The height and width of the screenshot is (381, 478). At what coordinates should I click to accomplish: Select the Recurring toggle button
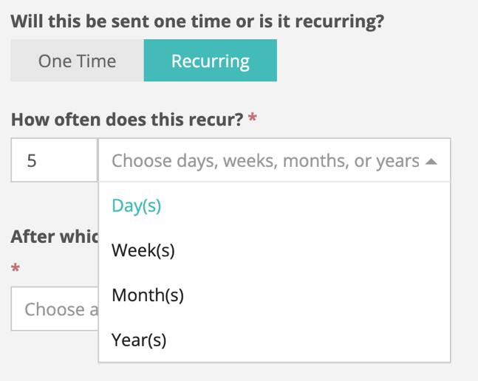210,61
